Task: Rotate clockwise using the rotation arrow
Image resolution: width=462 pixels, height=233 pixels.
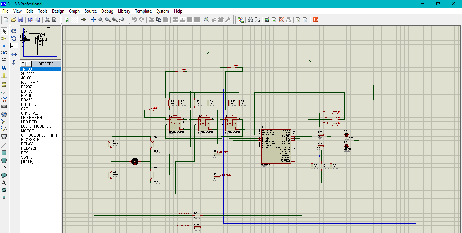Action: [x=14, y=31]
